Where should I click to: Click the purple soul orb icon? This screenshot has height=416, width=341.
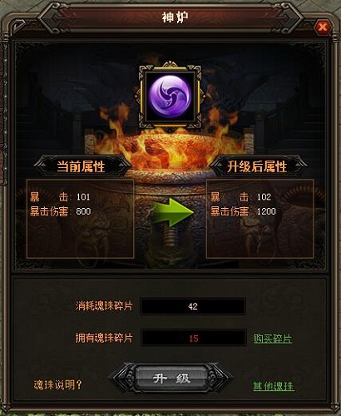170,97
